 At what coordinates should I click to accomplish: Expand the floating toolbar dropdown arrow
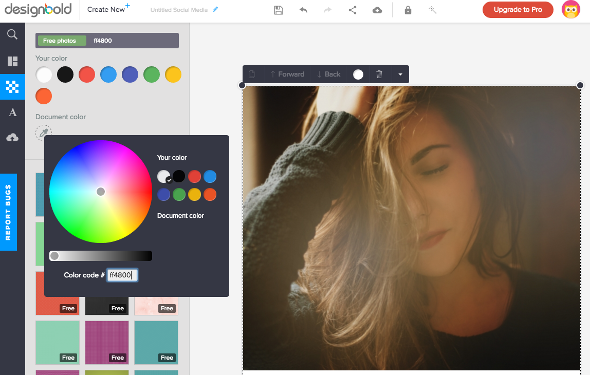coord(400,74)
